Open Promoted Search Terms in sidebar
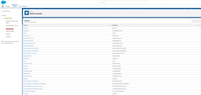The height and width of the screenshot is (95, 201). pyautogui.click(x=12, y=26)
